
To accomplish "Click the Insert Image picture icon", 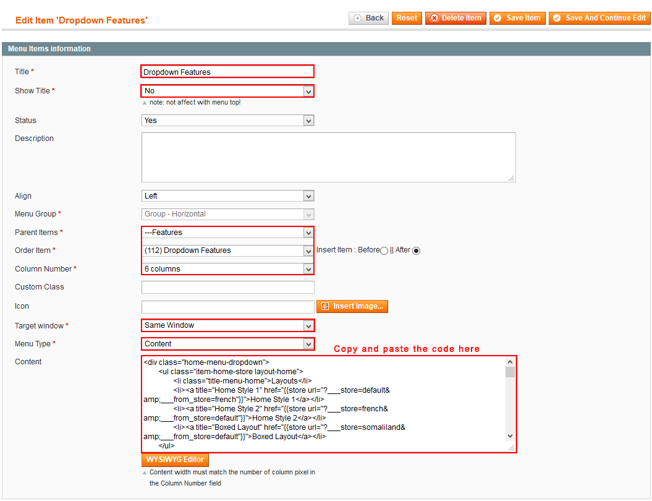I will pyautogui.click(x=325, y=306).
